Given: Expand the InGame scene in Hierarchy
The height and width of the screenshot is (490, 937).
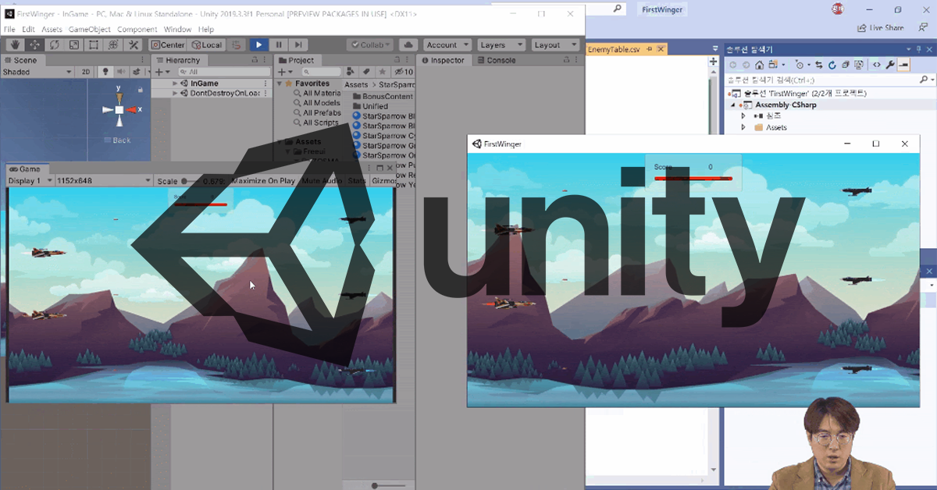Looking at the screenshot, I should click(x=176, y=83).
